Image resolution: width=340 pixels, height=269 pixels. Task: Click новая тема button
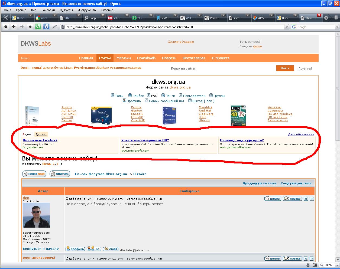coord(34,174)
